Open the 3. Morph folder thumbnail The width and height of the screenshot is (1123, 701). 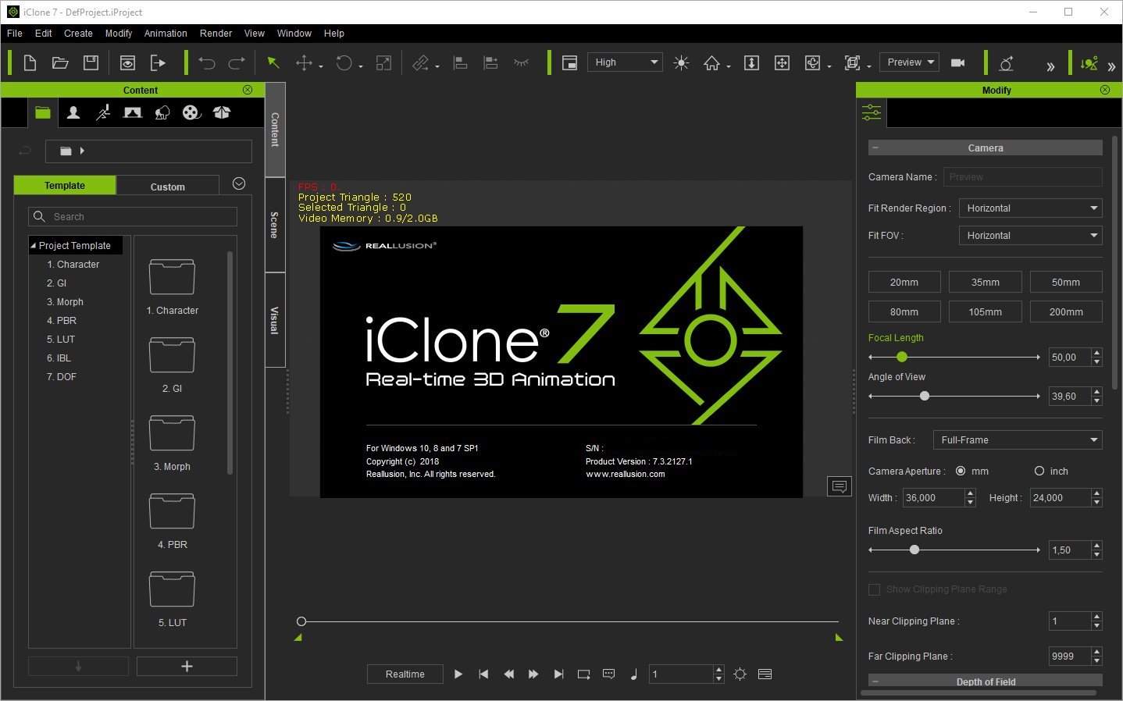(x=171, y=433)
